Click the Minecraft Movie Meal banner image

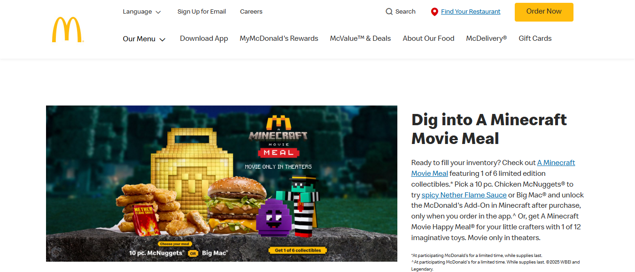pyautogui.click(x=221, y=183)
